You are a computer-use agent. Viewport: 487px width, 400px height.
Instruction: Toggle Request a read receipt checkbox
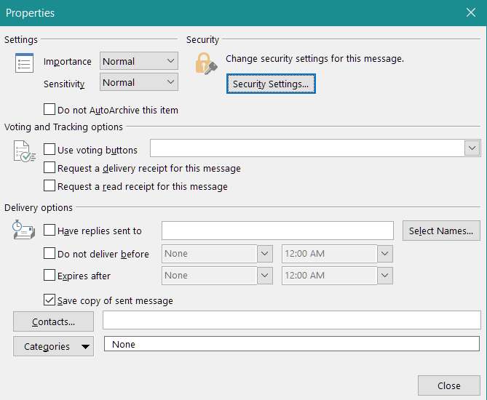[50, 186]
